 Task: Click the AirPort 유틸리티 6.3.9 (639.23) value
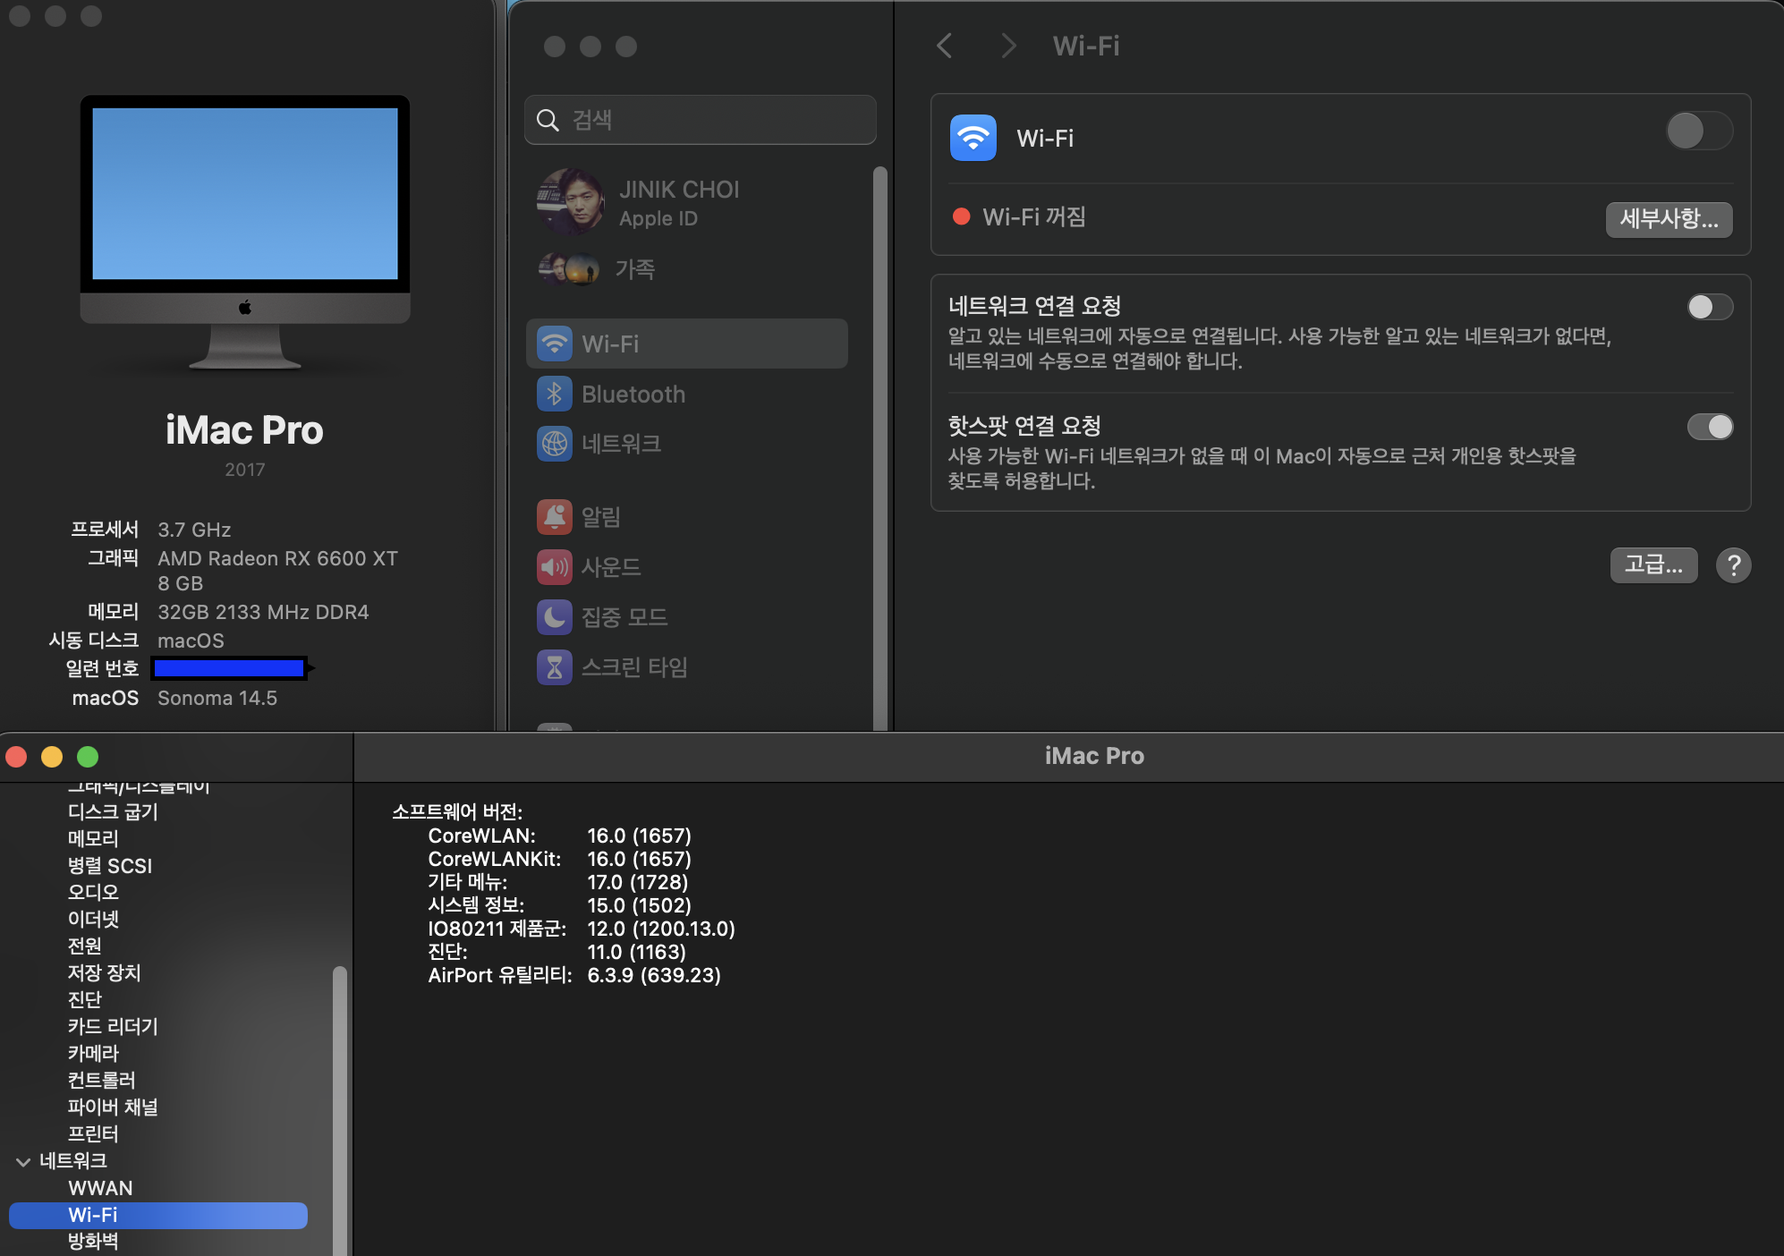point(654,975)
